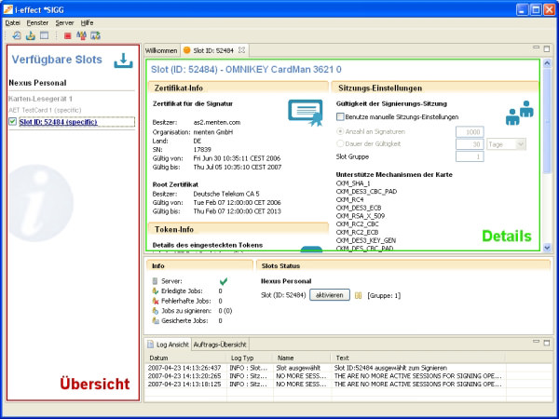Click the red stop icon in toolbar
This screenshot has width=559, height=419.
click(x=68, y=35)
